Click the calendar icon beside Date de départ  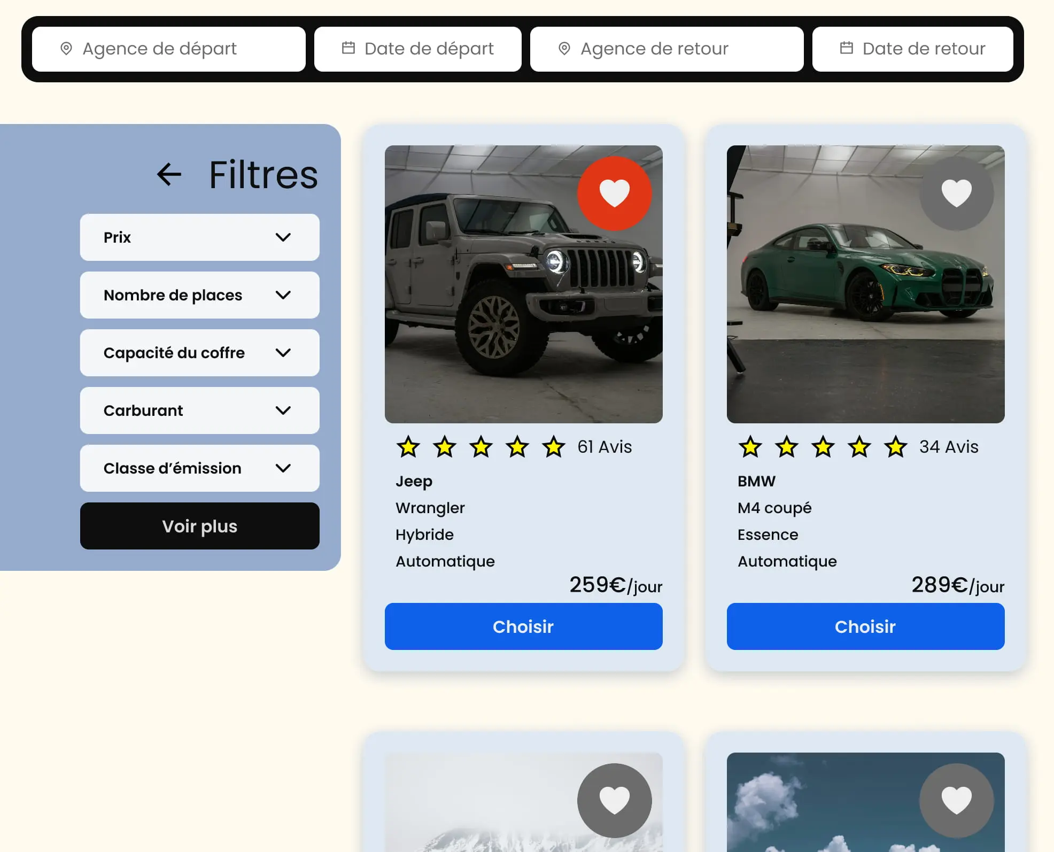pyautogui.click(x=348, y=48)
